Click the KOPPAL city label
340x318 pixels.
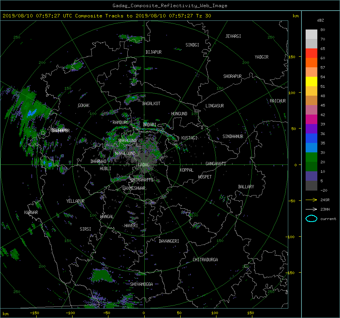[x=187, y=170]
